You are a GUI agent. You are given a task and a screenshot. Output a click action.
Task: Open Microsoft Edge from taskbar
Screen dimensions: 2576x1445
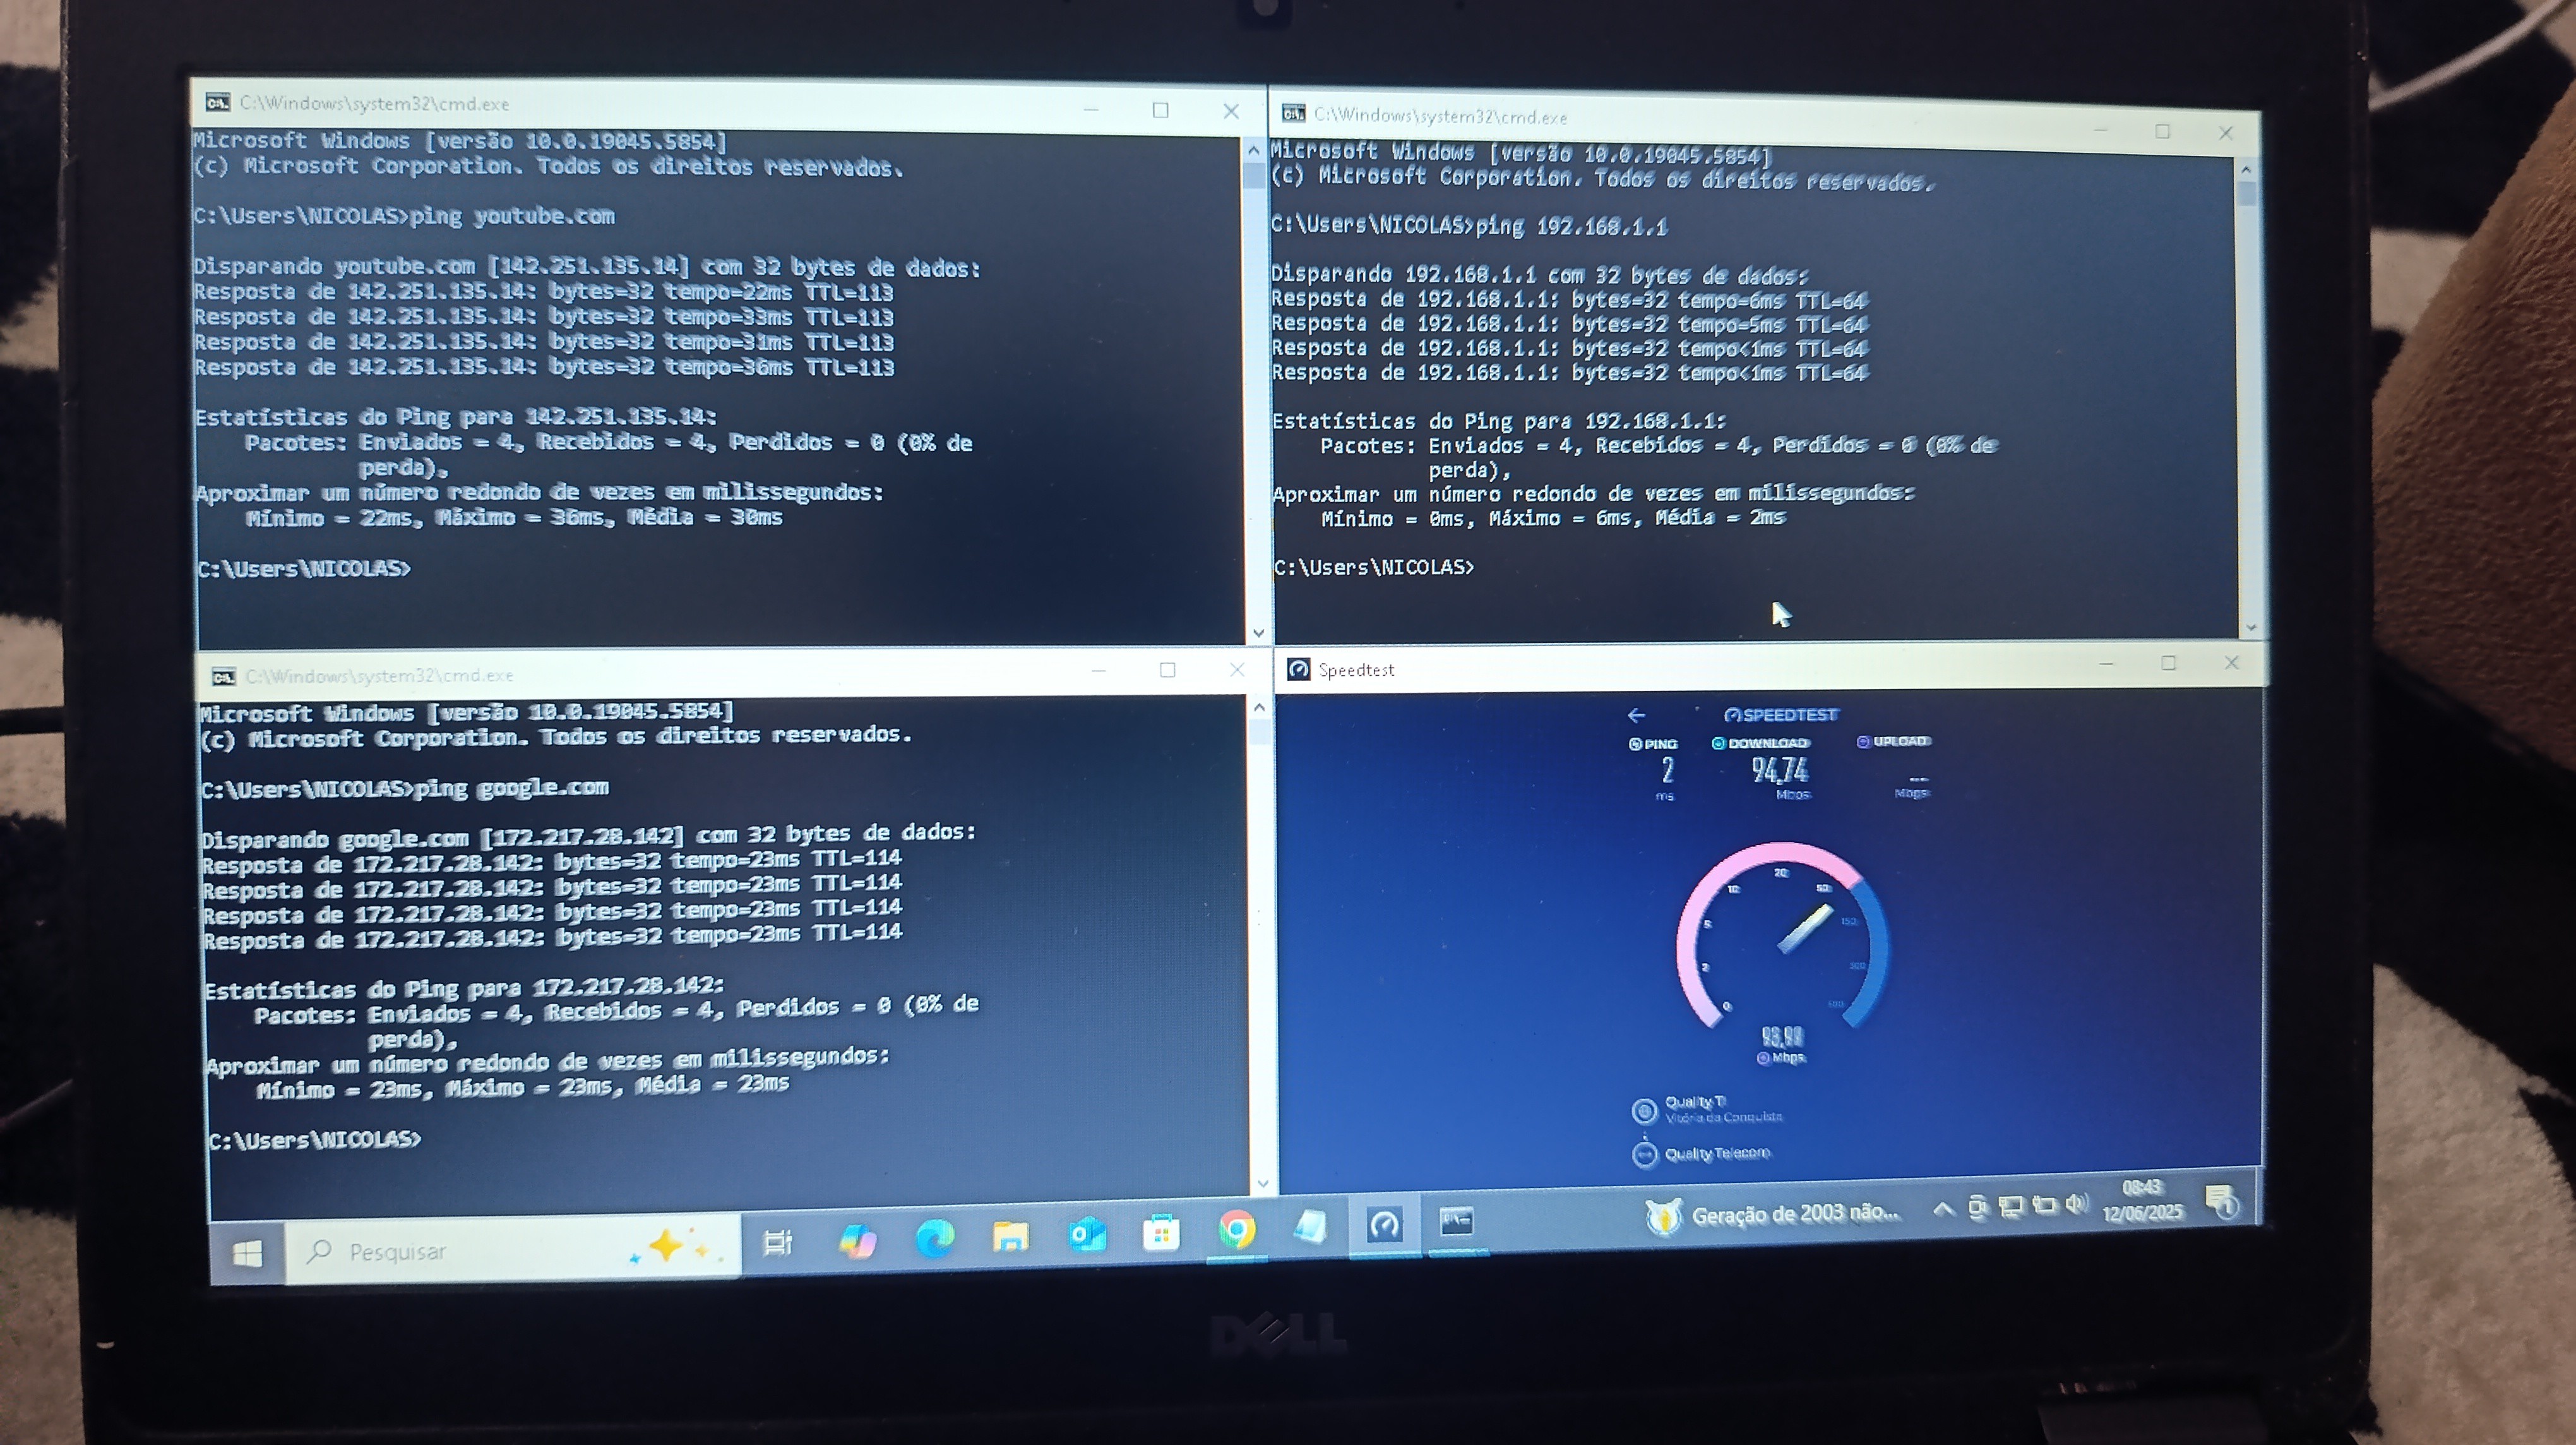click(x=934, y=1239)
